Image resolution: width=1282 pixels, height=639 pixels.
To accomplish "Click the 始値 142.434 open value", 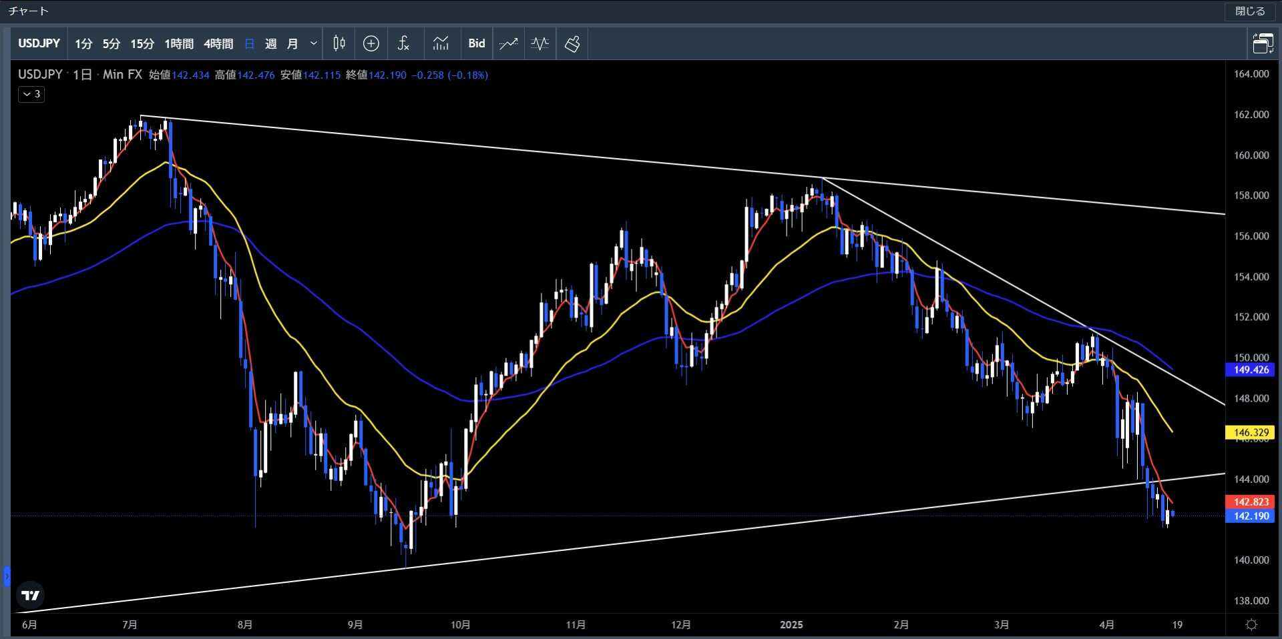I will (179, 75).
